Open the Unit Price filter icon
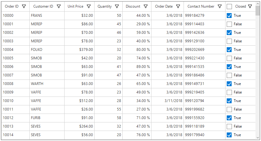261x141 pixels. [x=89, y=6]
